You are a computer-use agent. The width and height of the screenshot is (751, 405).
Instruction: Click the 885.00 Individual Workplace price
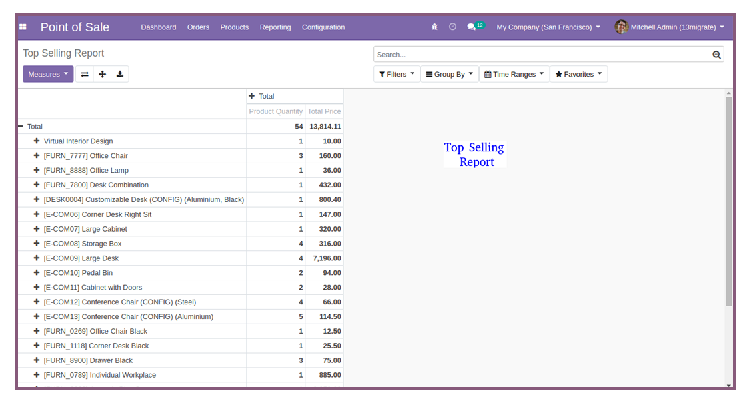click(324, 375)
